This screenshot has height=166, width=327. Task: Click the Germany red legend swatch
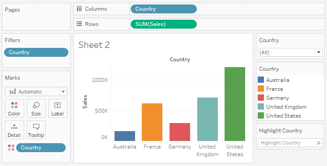[x=261, y=98]
